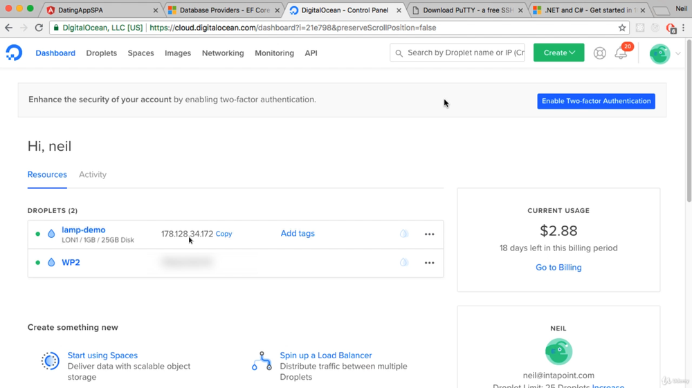Click Add tags for lamp-demo
Screen dimensions: 692x388
coord(298,233)
